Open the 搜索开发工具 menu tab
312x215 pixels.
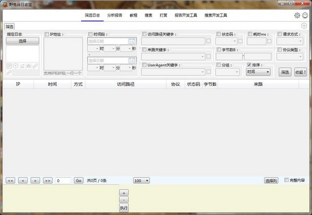[216, 15]
